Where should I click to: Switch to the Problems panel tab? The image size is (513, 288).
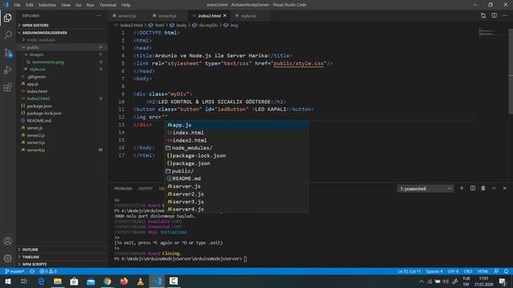(123, 189)
